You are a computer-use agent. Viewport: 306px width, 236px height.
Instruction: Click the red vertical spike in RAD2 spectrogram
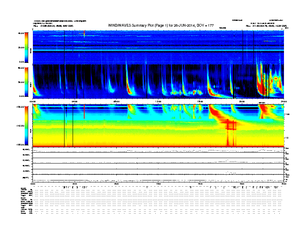(x=84, y=34)
